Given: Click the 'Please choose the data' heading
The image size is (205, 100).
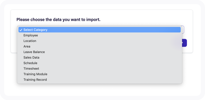Looking at the screenshot, I should click(x=59, y=20).
